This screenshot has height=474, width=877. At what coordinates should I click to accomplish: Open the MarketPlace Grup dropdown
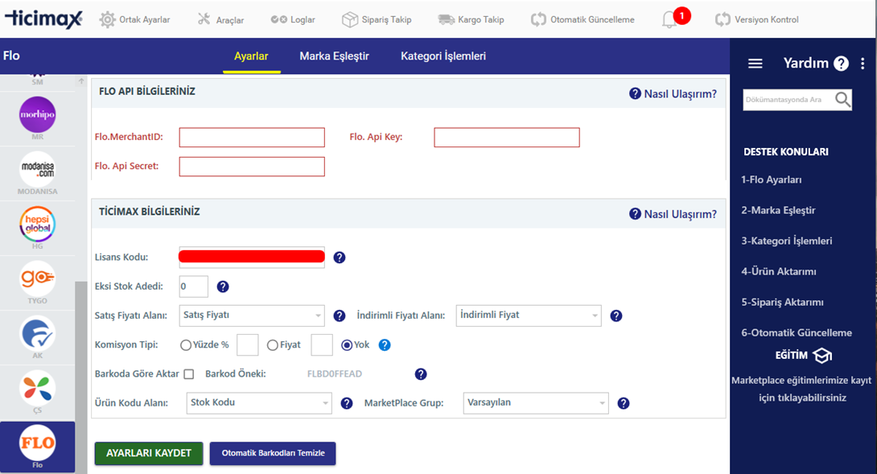click(536, 403)
